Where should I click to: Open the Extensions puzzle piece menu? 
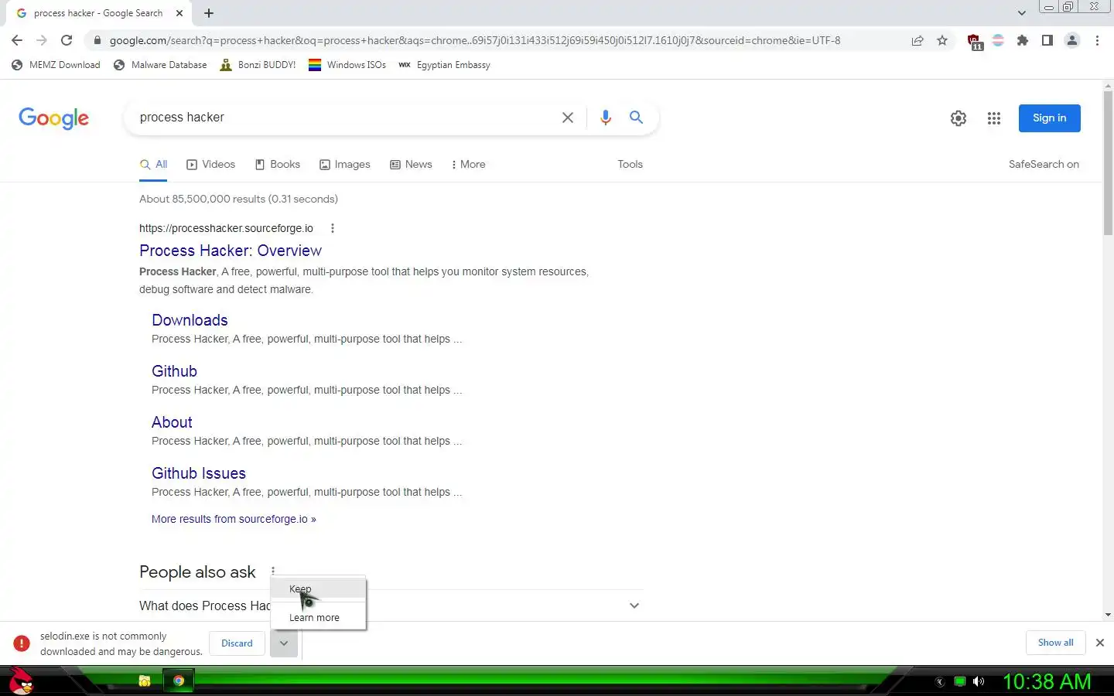tap(1023, 40)
